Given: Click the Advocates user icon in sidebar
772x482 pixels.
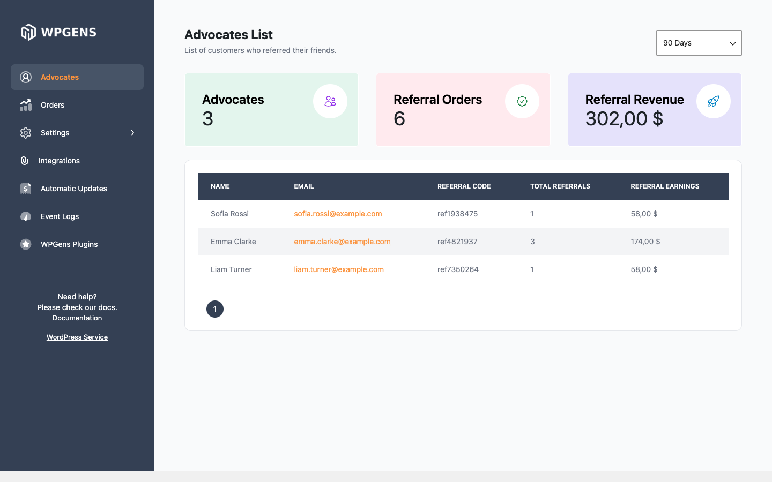Looking at the screenshot, I should 26,77.
